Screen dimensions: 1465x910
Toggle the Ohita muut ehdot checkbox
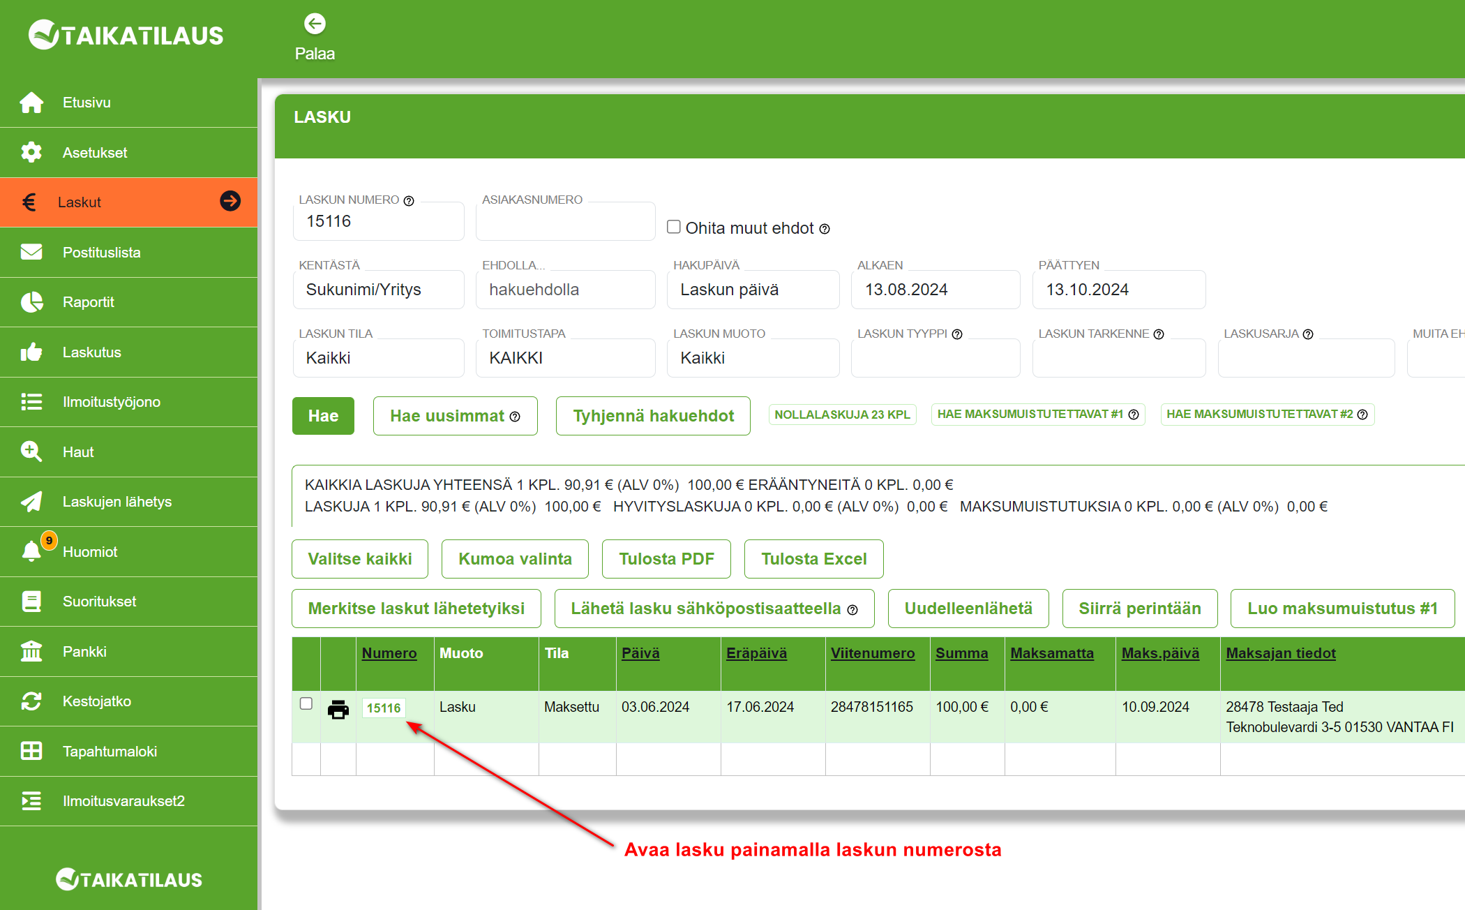pyautogui.click(x=674, y=227)
